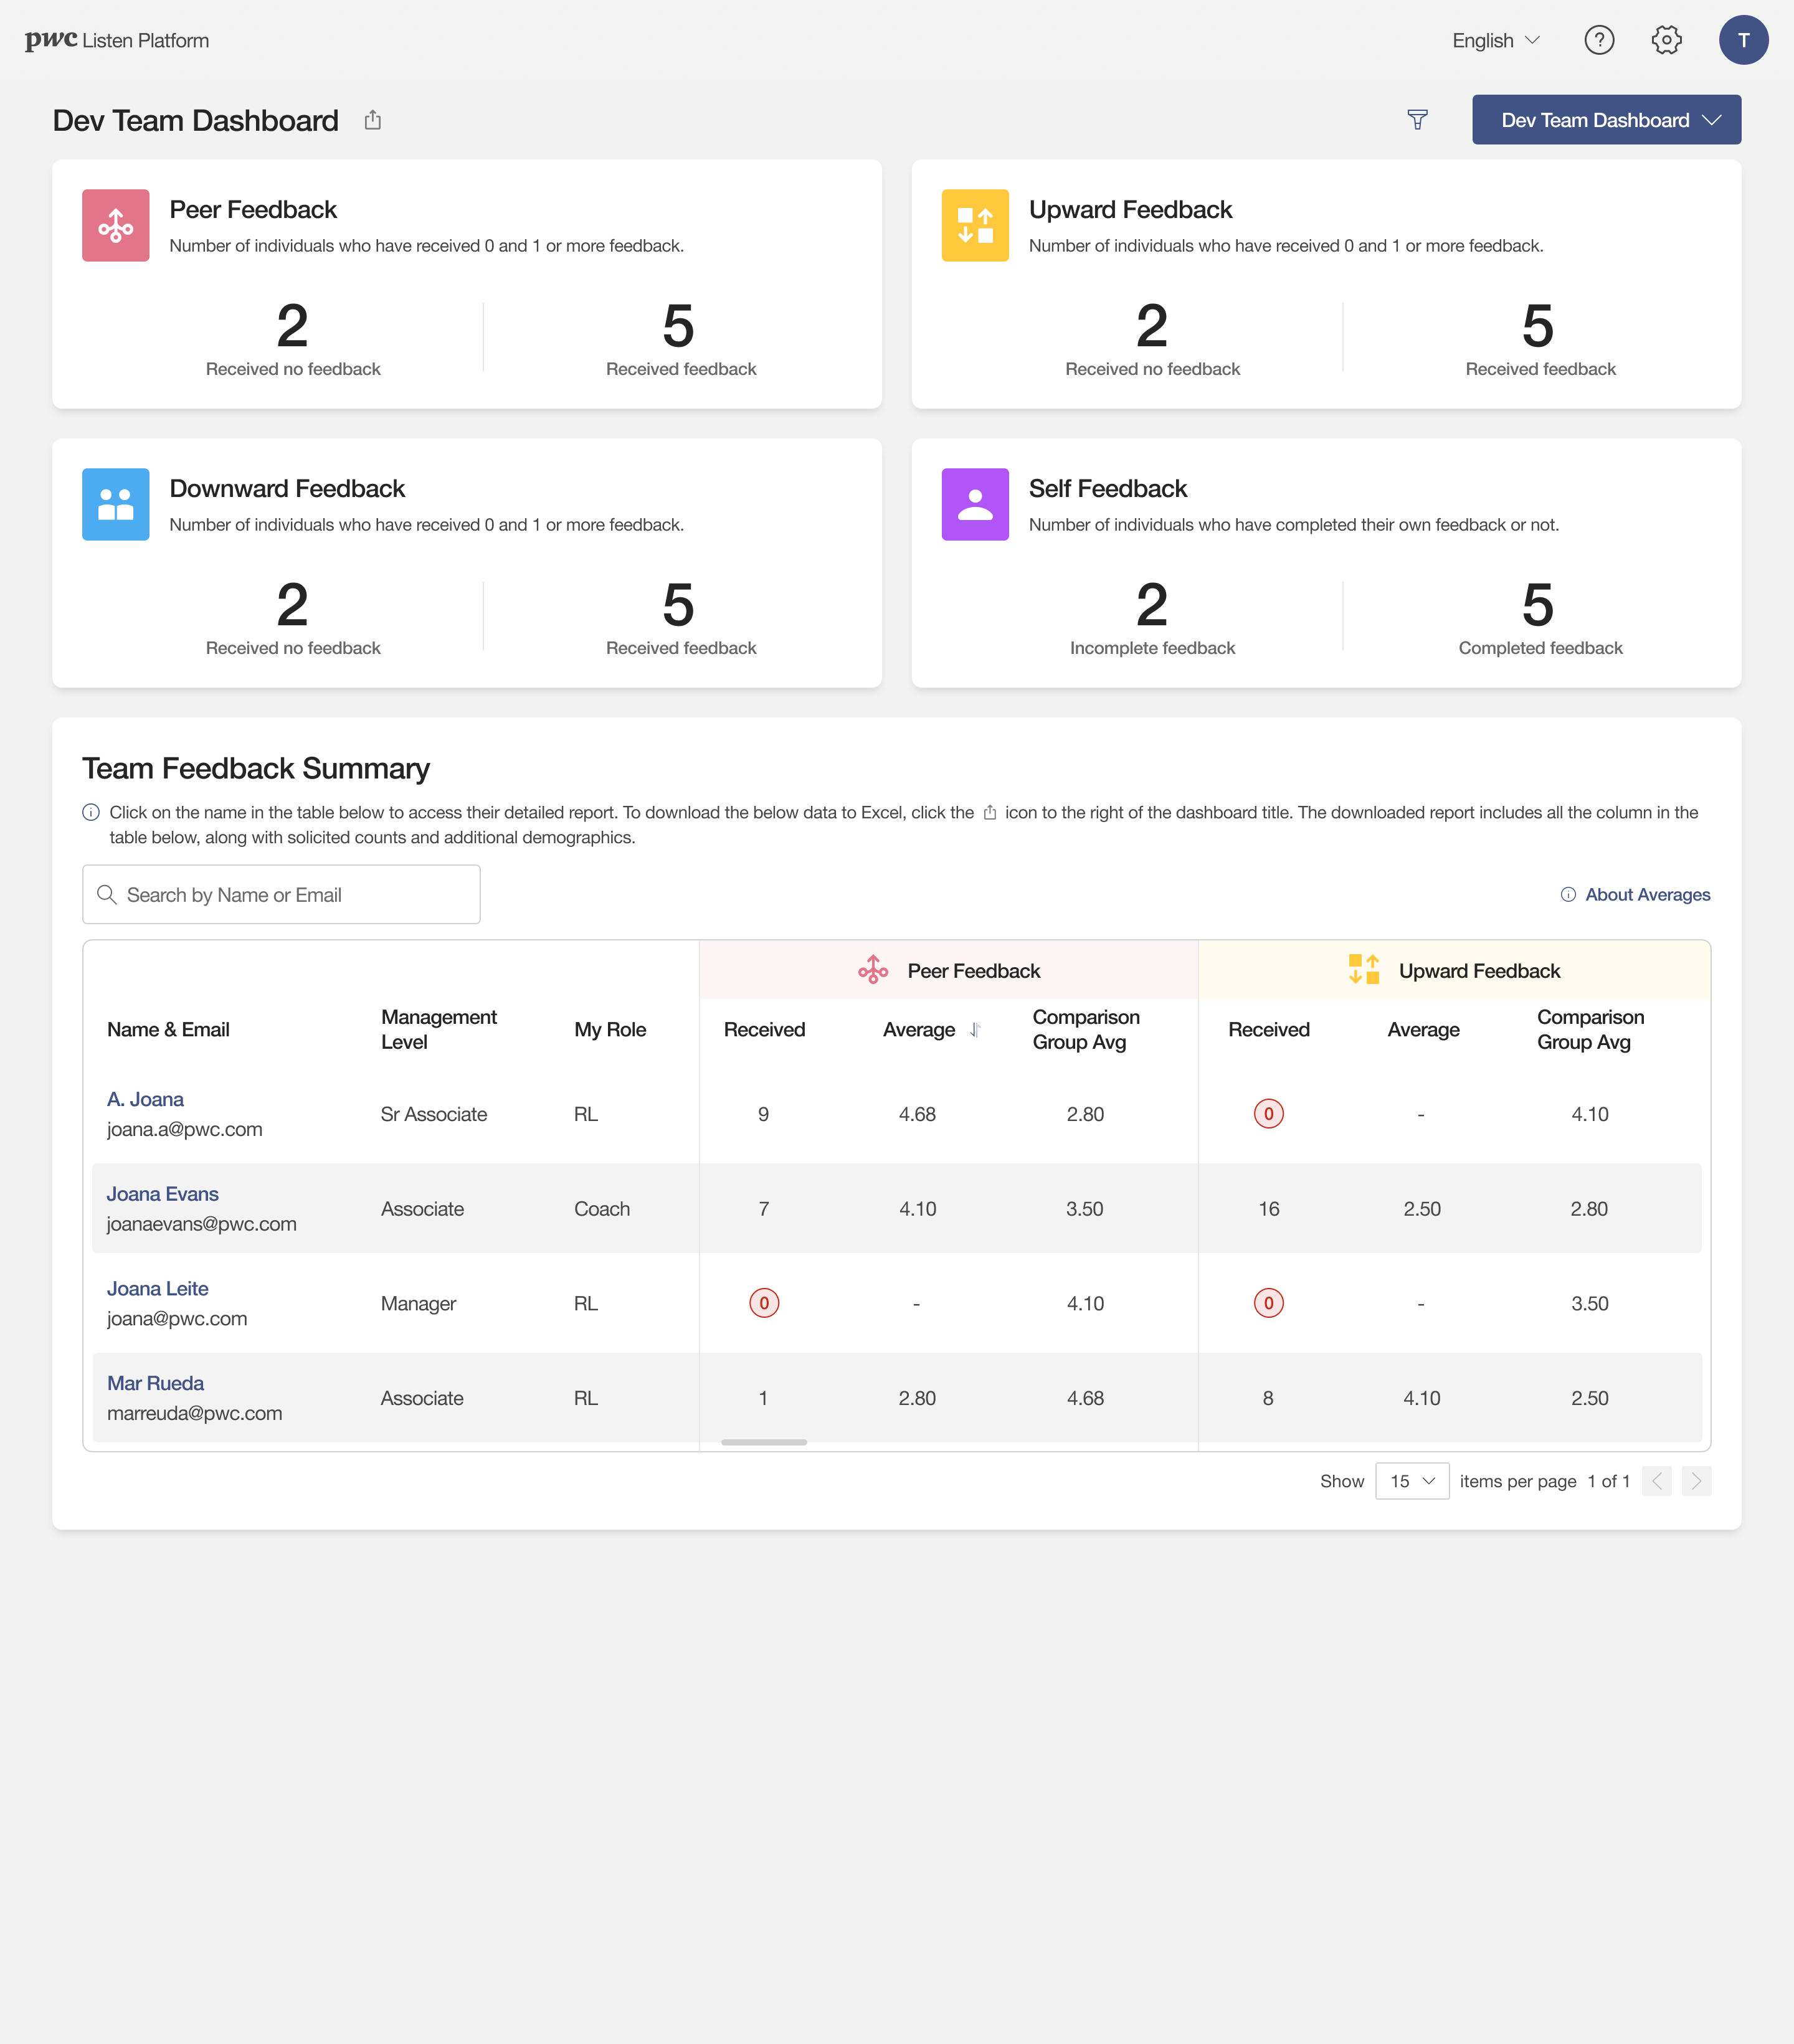Click Upward Feedback 'Received no feedback' count
This screenshot has height=2044, width=1794.
coord(1152,326)
